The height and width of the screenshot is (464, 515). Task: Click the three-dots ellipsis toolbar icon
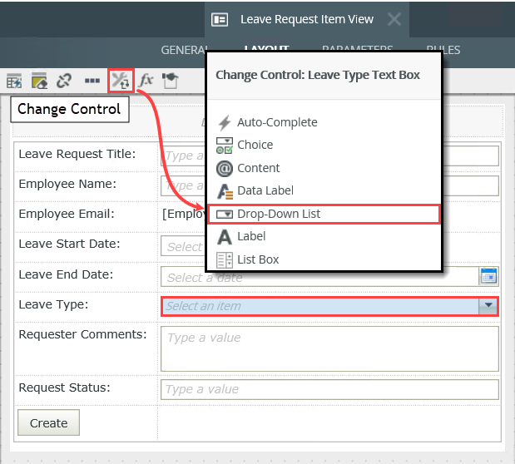[x=92, y=81]
